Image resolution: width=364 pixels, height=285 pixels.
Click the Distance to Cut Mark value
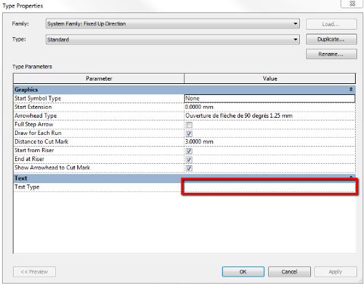pos(270,142)
